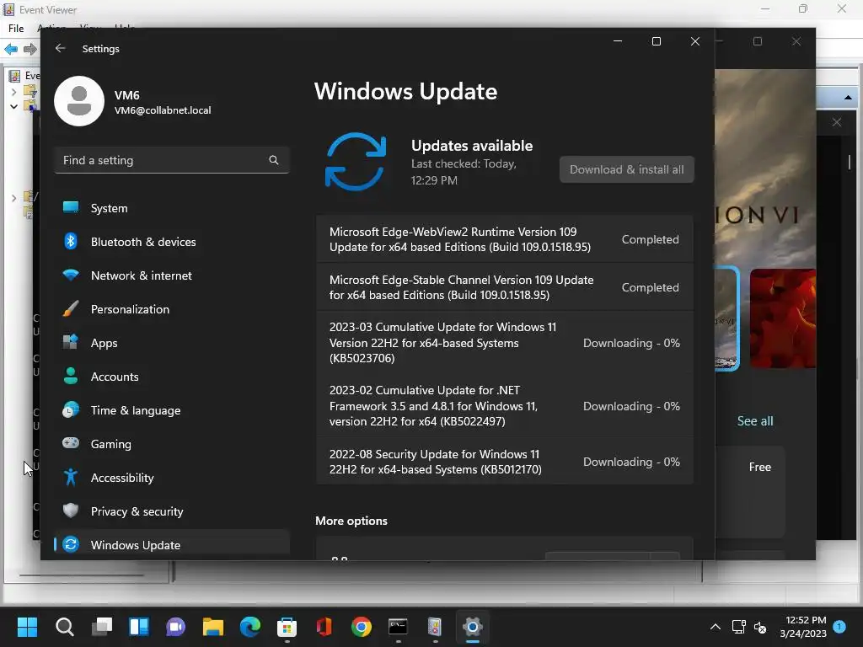Viewport: 863px width, 647px height.
Task: Open System settings category
Action: tap(172, 208)
